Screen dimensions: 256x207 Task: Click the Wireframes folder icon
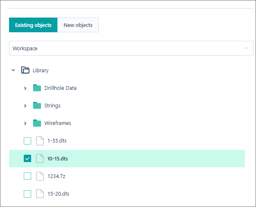[37, 123]
